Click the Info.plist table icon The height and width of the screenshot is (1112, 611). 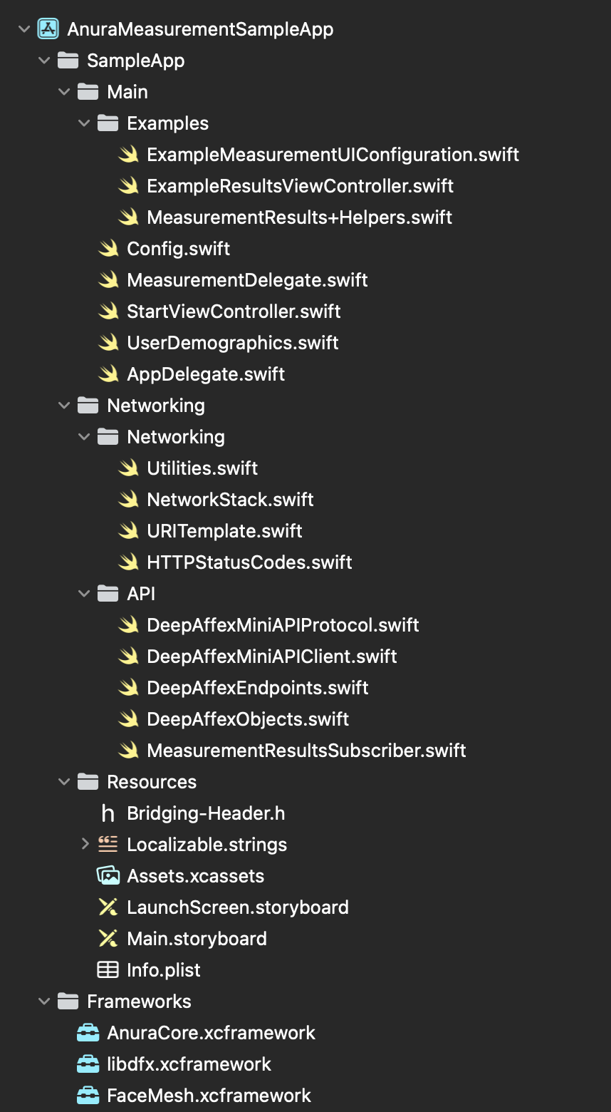(x=108, y=970)
